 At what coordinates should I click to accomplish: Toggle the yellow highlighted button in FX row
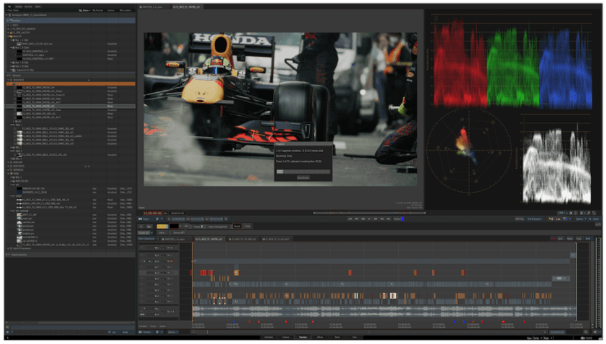(162, 226)
